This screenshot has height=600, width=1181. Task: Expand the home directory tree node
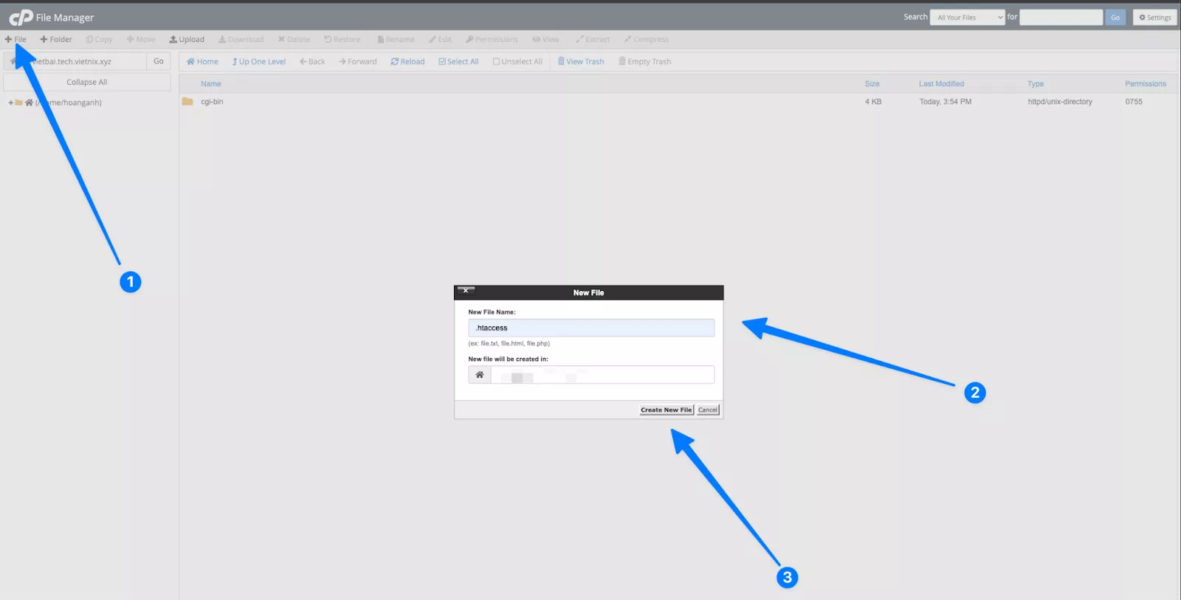pos(10,103)
